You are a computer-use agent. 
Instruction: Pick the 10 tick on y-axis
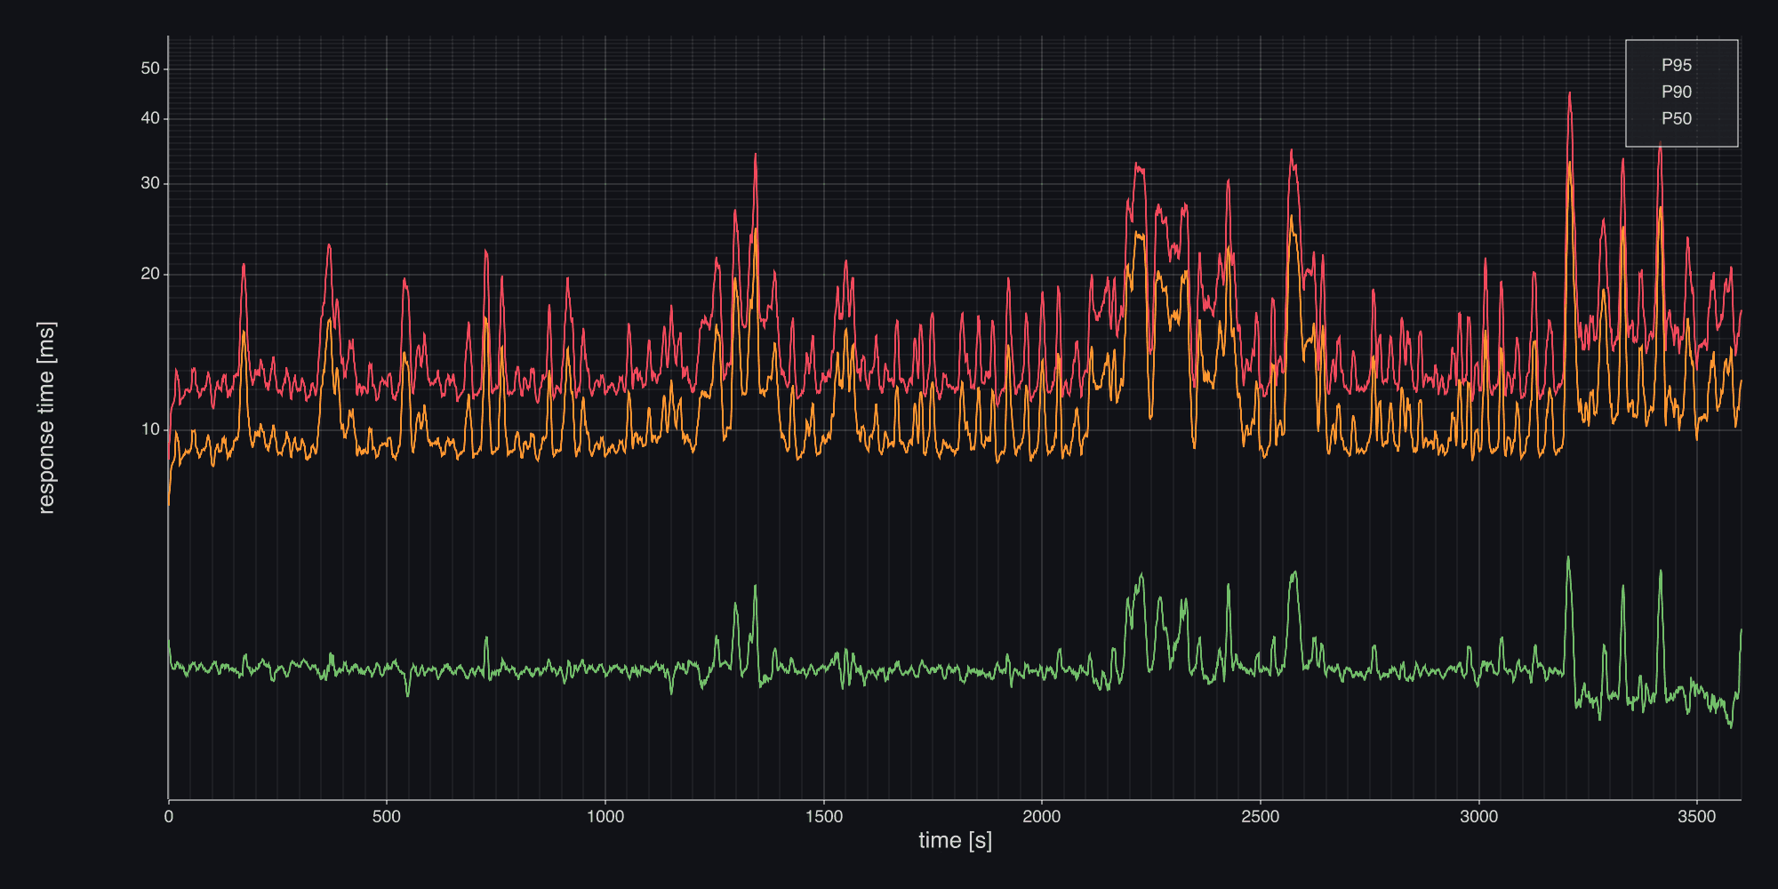[x=150, y=429]
